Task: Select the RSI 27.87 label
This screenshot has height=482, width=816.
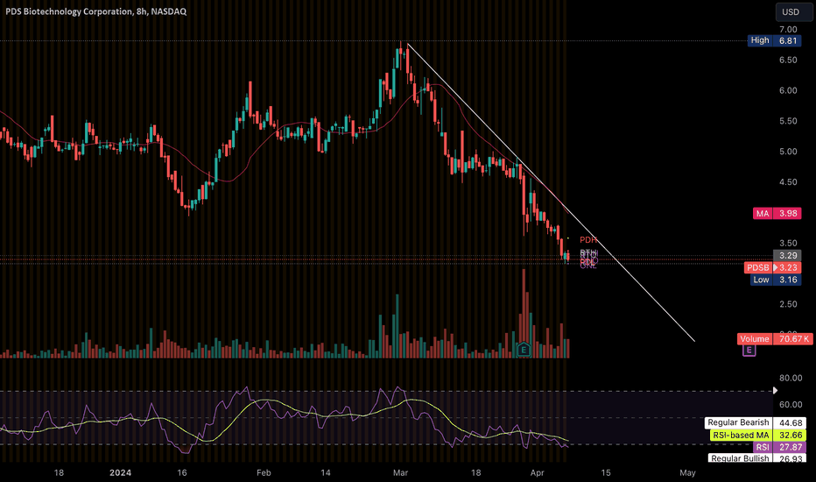Action: pos(779,447)
